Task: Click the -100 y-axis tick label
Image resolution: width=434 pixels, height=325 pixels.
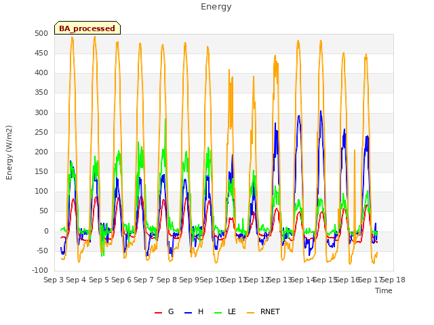Action: pos(40,271)
